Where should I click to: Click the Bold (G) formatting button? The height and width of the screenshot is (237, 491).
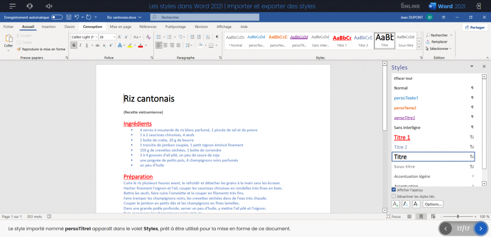pos(74,46)
